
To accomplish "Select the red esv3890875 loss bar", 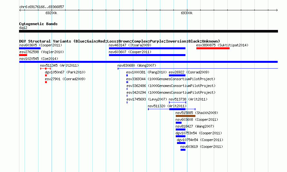I will [213, 48].
